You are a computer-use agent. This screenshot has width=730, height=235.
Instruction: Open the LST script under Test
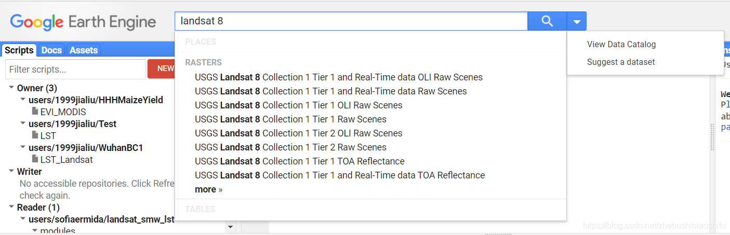coord(48,135)
